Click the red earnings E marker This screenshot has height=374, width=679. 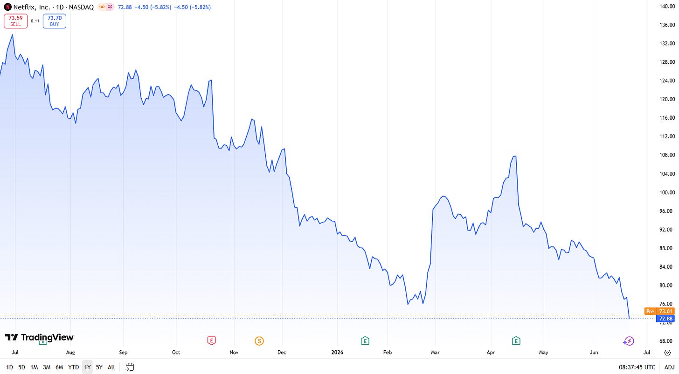point(212,341)
